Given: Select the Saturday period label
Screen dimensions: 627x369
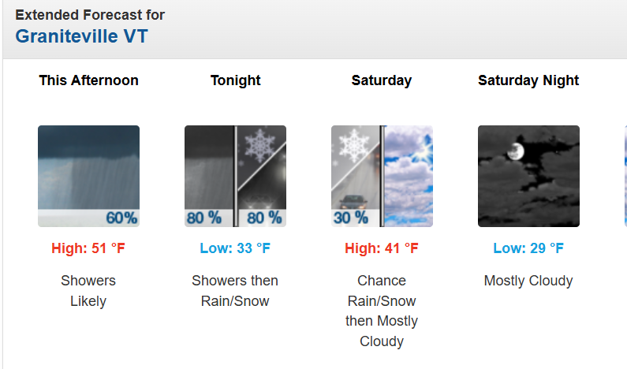Looking at the screenshot, I should 382,80.
